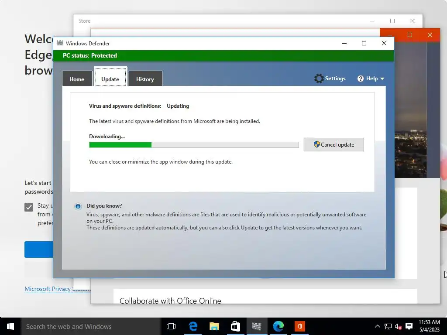Open Windows Defender Settings gear
The height and width of the screenshot is (335, 447).
pos(319,79)
